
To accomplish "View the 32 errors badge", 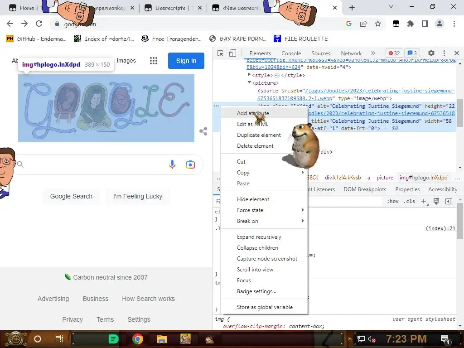I will [x=394, y=53].
